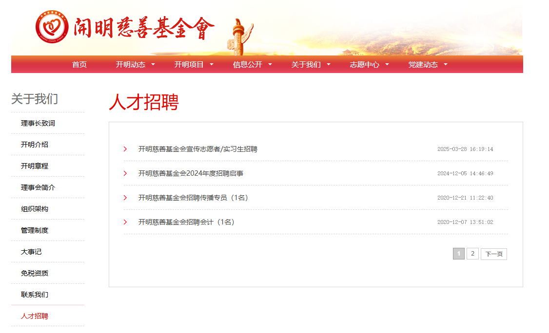
Task: Click red arrow beside volunteer/intern recruitment post
Action: pyautogui.click(x=125, y=149)
